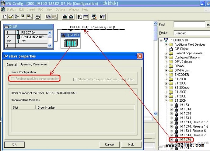This screenshot has width=210, height=151.
Task: Click the Copy toolbar icon
Action: pyautogui.click(x=48, y=17)
